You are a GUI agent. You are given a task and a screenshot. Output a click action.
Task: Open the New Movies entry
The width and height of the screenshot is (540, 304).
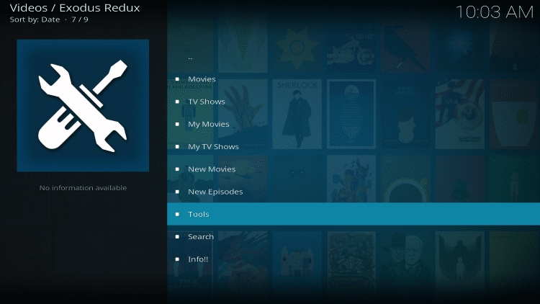click(x=354, y=169)
